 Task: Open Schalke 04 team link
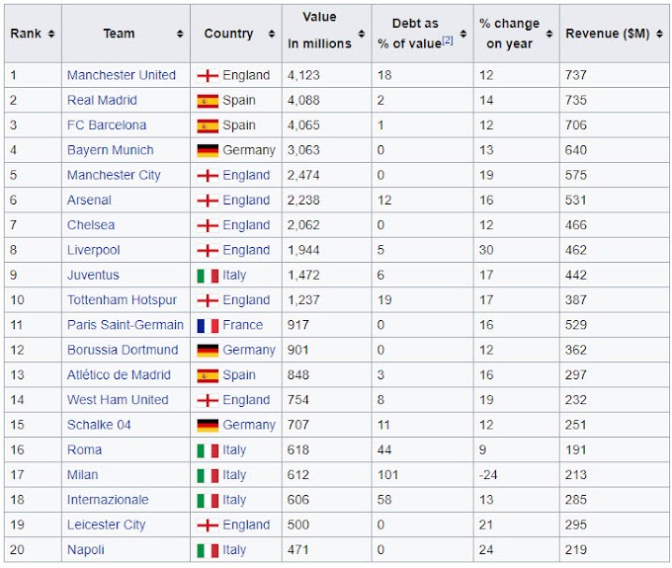pos(99,425)
